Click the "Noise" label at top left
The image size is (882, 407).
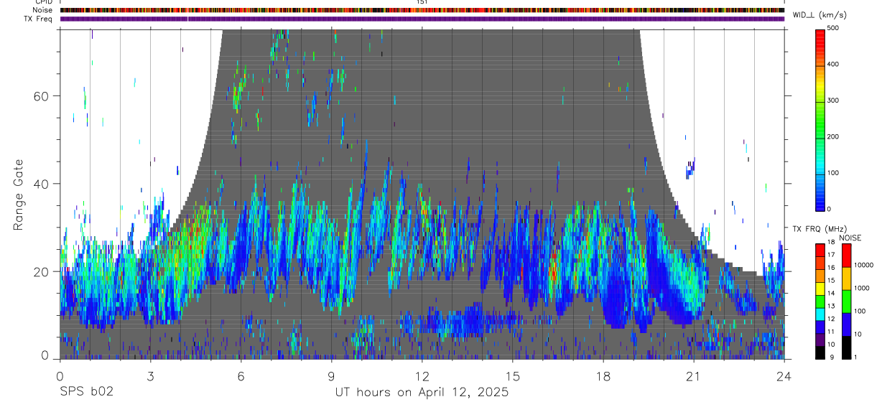(43, 11)
